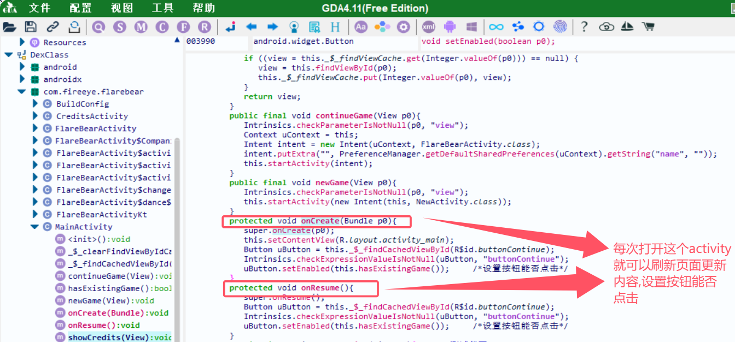Click the open file folder icon
The image size is (735, 342).
coord(9,26)
